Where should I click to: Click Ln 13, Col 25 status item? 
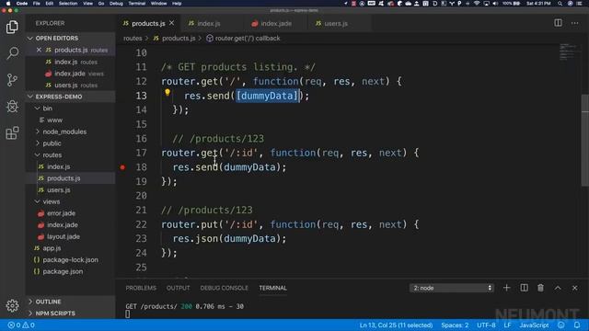(396, 325)
